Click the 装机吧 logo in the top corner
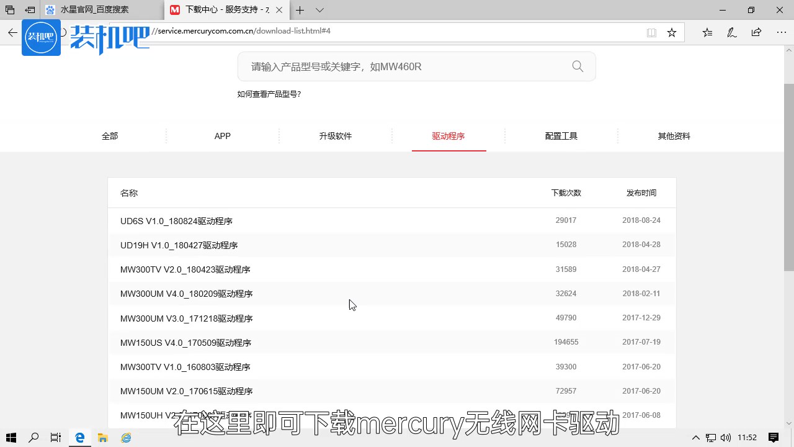Screen dimensions: 794x447 point(41,37)
